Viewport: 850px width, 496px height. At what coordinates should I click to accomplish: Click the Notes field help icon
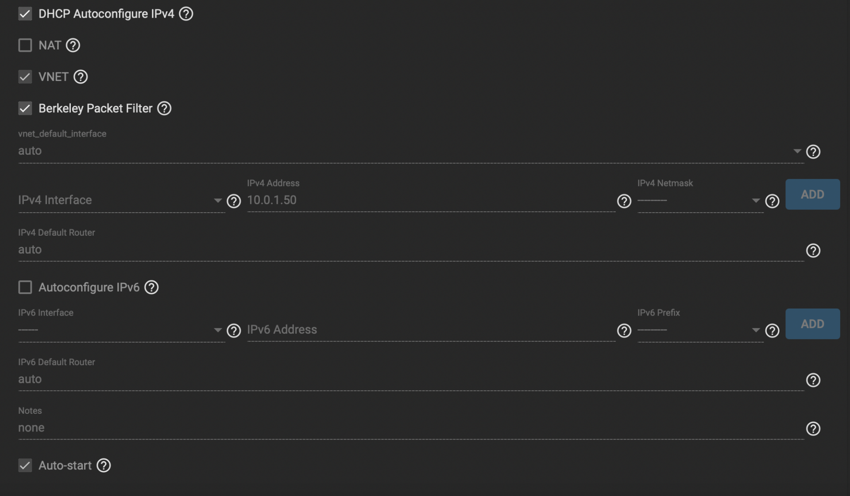pos(813,429)
